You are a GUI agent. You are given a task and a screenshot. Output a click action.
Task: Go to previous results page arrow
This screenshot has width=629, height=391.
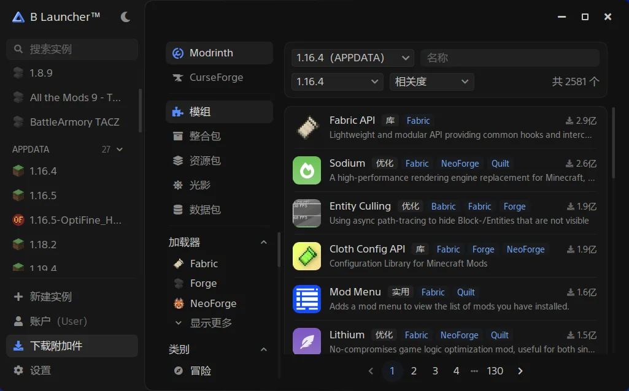tap(371, 371)
